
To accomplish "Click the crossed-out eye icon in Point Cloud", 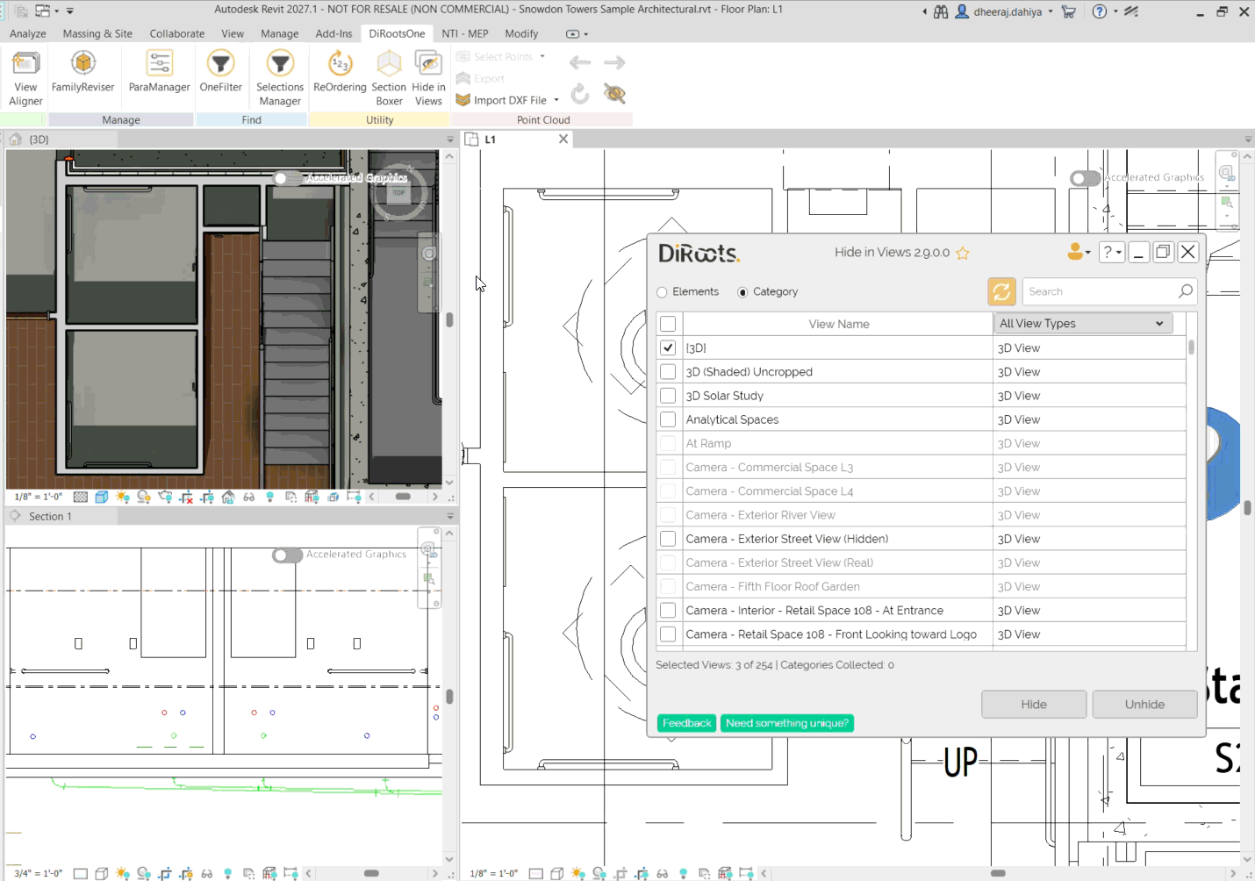I will [614, 93].
